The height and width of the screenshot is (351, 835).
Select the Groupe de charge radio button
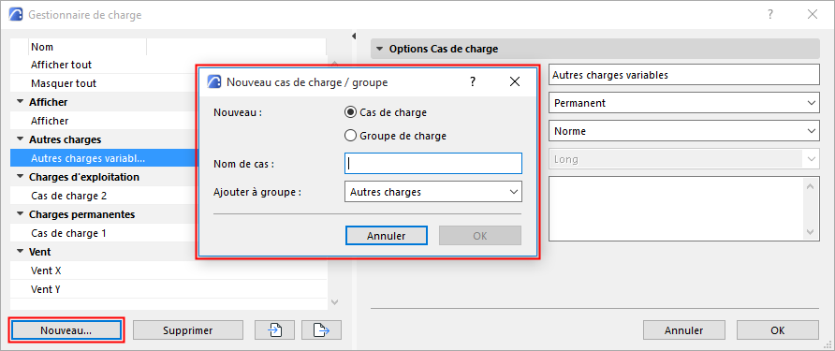coord(350,136)
